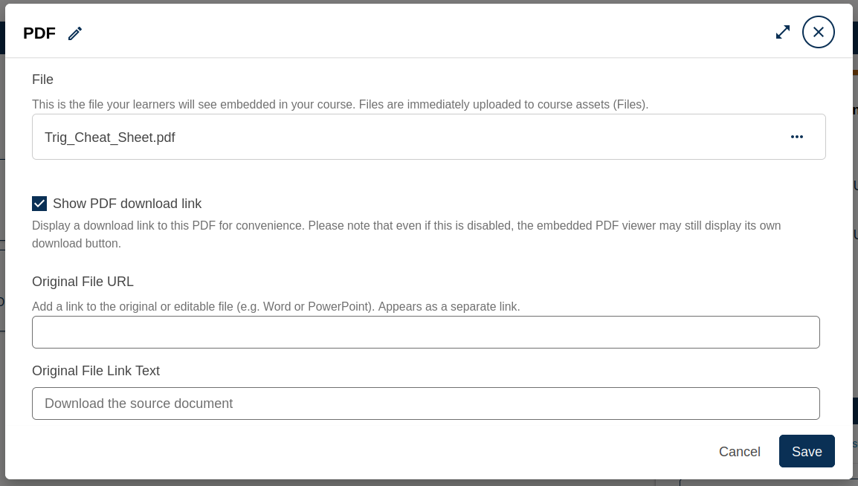858x486 pixels.
Task: Focus the Original File URL field
Action: tap(426, 332)
